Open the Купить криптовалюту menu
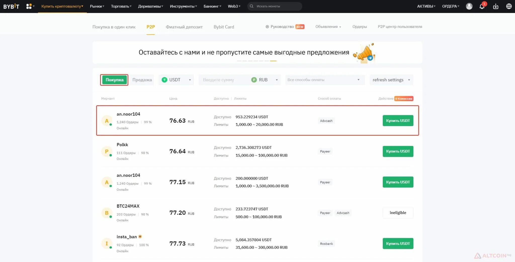This screenshot has height=262, width=515. pyautogui.click(x=62, y=6)
